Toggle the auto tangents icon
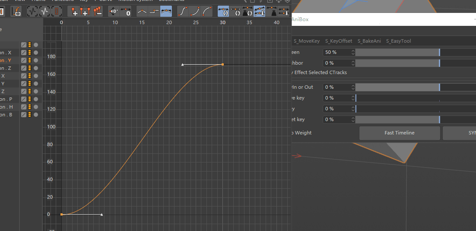This screenshot has height=231, width=476. 223,12
